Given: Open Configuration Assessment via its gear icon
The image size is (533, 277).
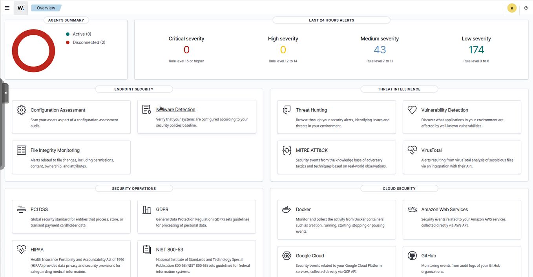Looking at the screenshot, I should tap(21, 111).
